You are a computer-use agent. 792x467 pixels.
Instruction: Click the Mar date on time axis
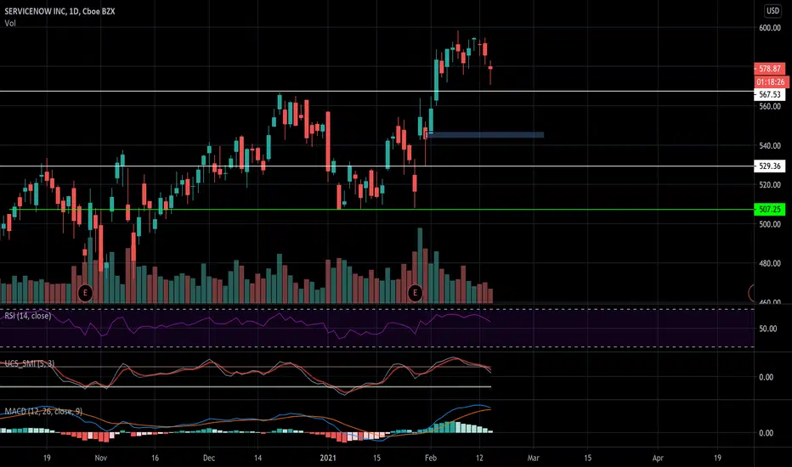click(534, 458)
